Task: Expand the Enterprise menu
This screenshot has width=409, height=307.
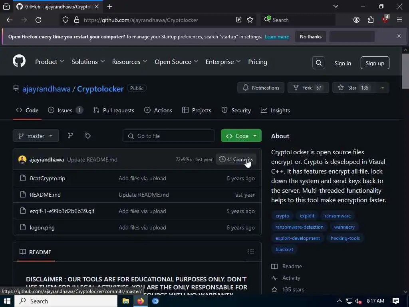Action: point(223,62)
